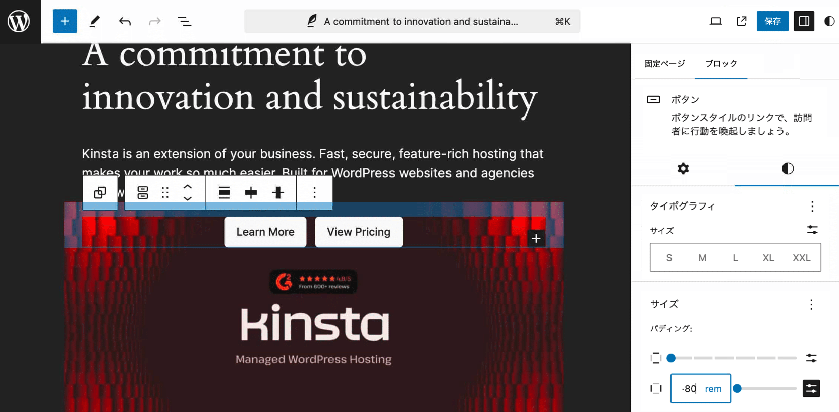
Task: Click the 保存 save button
Action: pyautogui.click(x=772, y=21)
